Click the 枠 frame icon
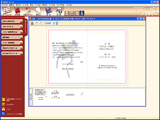 click(57, 23)
